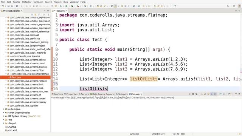Image resolution: width=242 pixels, height=136 pixels.
Task: Switch to the Servers tab
Action: (84, 94)
